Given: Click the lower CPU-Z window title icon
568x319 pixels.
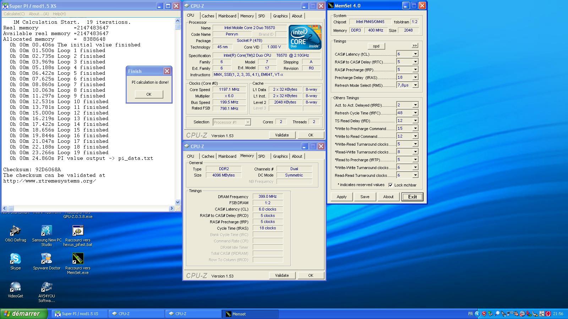Looking at the screenshot, I should click(x=187, y=146).
